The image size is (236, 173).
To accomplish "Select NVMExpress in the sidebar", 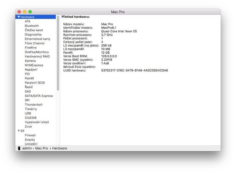I will pos(34,65).
